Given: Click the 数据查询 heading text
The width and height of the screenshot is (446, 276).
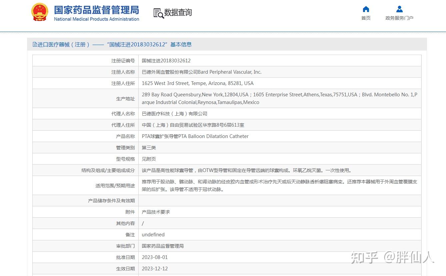Looking at the screenshot, I should 178,12.
